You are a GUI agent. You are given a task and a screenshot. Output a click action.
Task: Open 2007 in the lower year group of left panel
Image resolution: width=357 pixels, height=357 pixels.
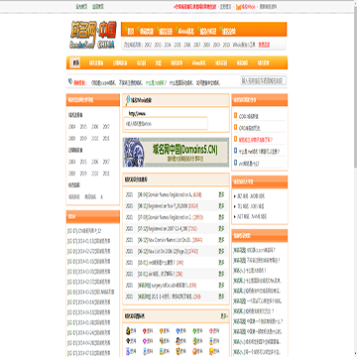(x=106, y=162)
